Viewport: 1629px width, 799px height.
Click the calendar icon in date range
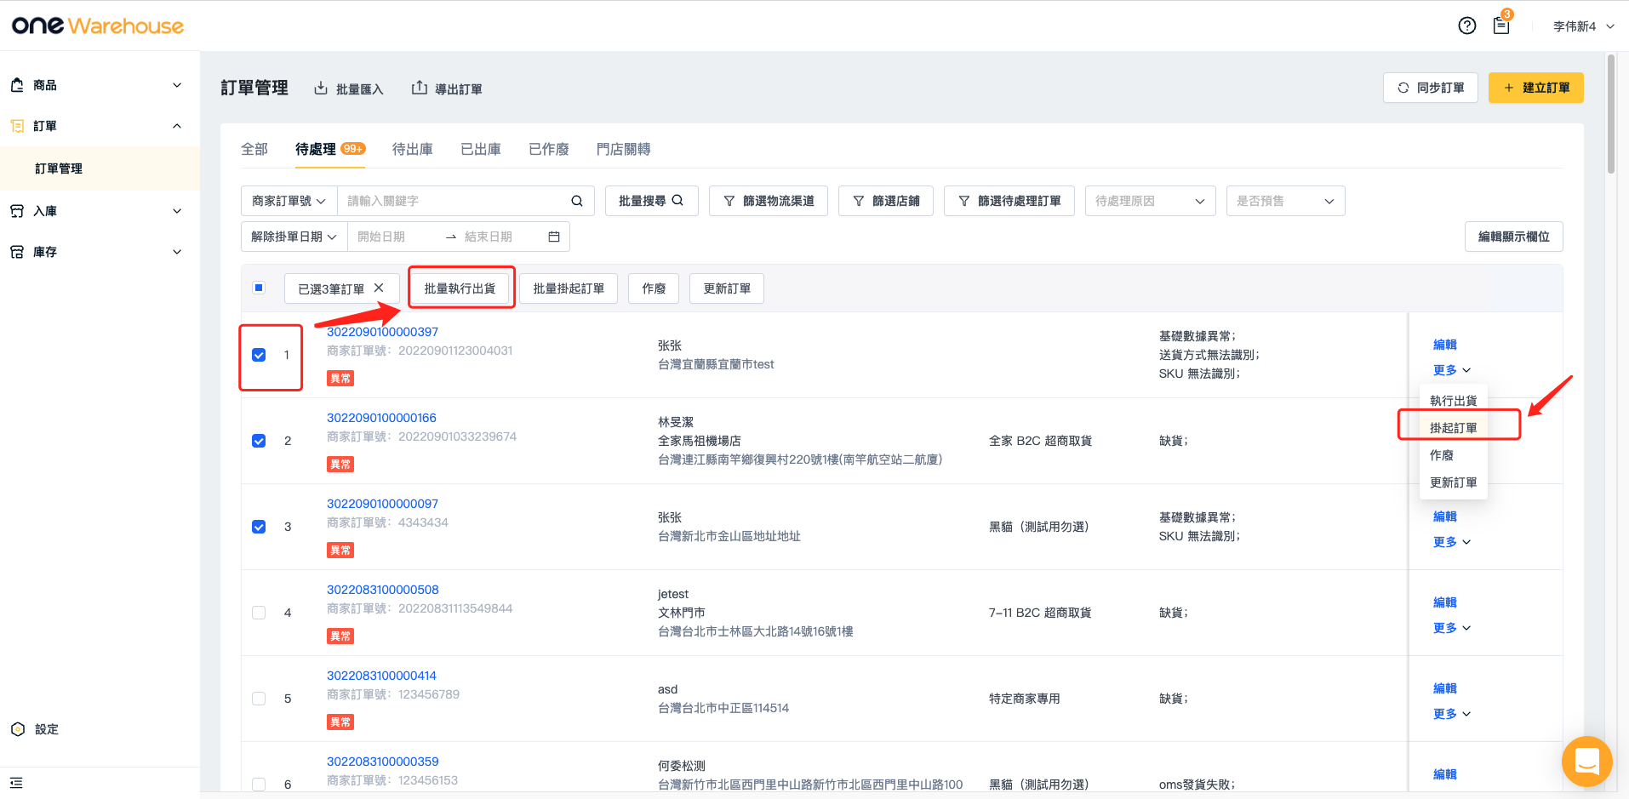point(554,237)
